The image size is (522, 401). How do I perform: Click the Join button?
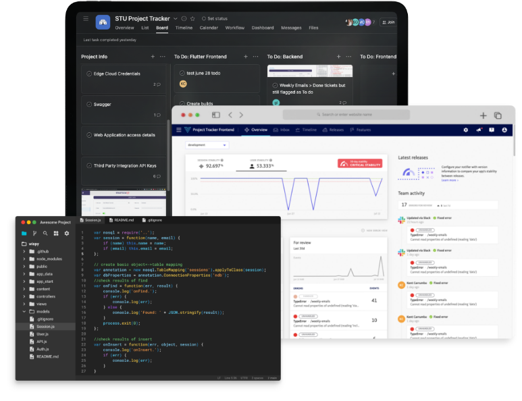[x=388, y=22]
